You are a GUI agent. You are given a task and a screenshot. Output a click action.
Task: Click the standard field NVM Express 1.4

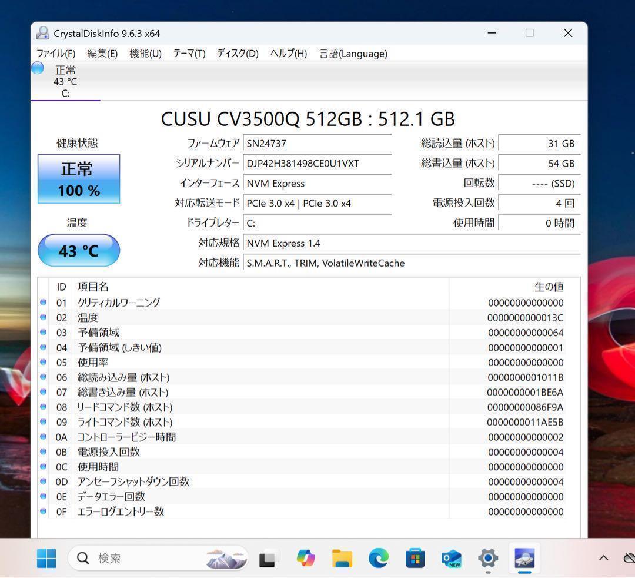[x=412, y=243]
